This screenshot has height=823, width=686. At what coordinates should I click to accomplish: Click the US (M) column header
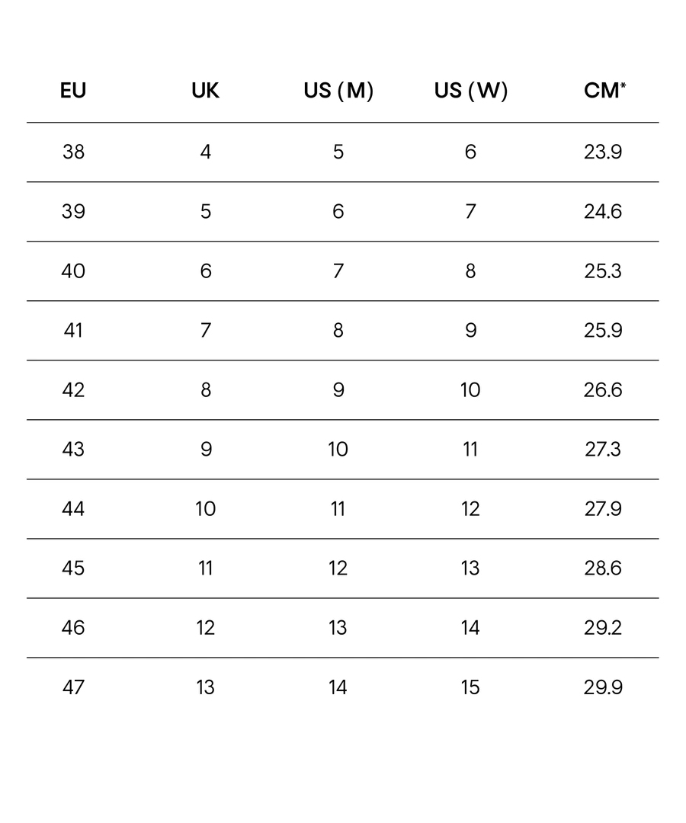pos(338,91)
